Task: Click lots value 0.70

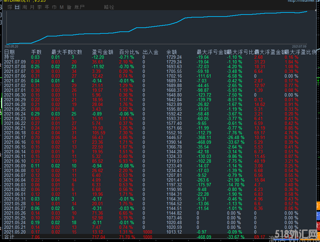Action: (35, 138)
